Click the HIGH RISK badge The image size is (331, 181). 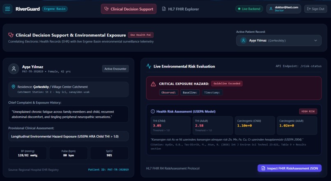pos(308,111)
